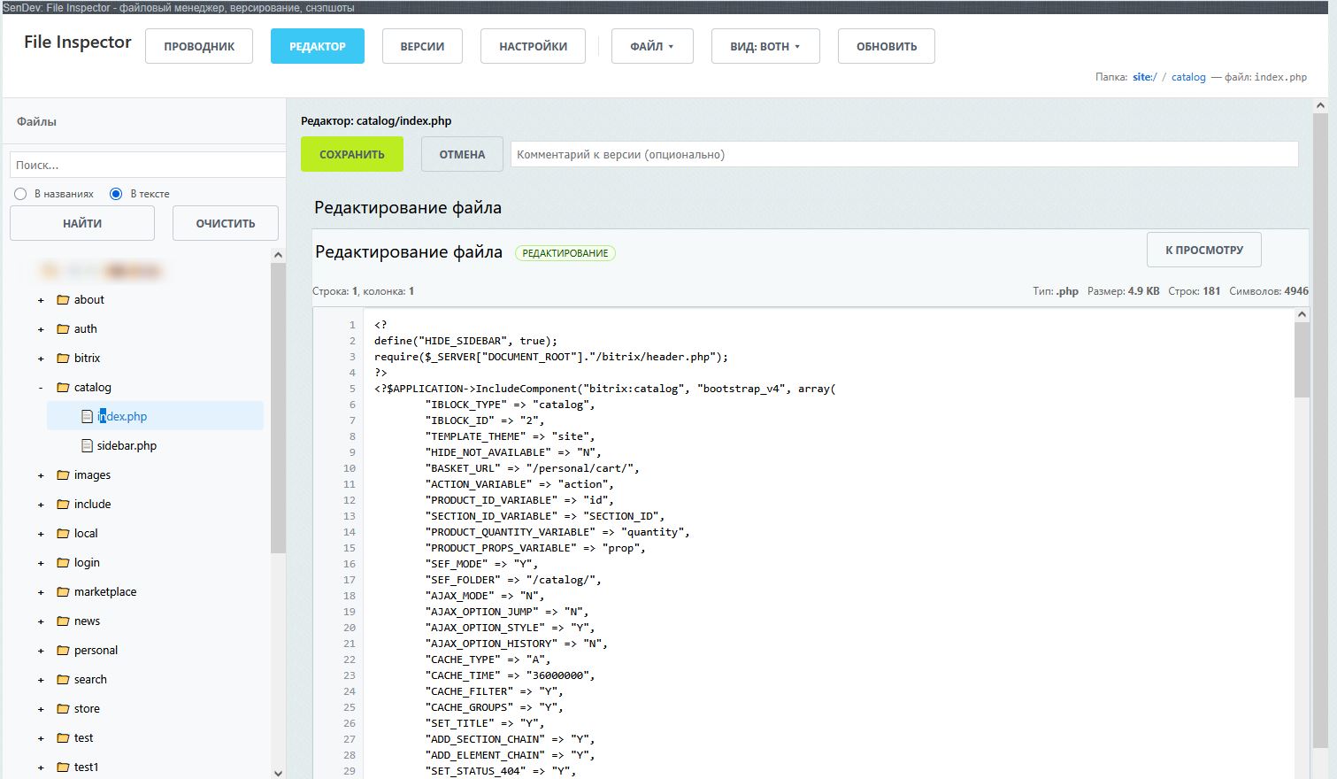This screenshot has height=779, width=1337.
Task: Click the personal folder icon
Action: pos(63,650)
